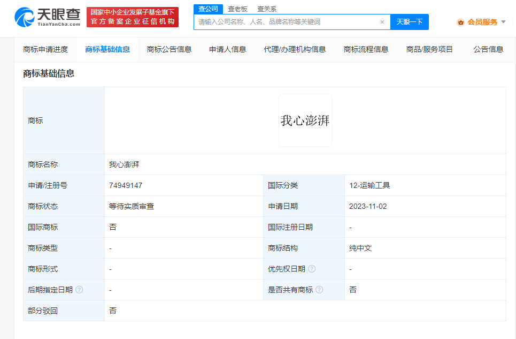This screenshot has height=339, width=516.
Task: Open the 代理/办理机构信息 tab
Action: click(295, 49)
